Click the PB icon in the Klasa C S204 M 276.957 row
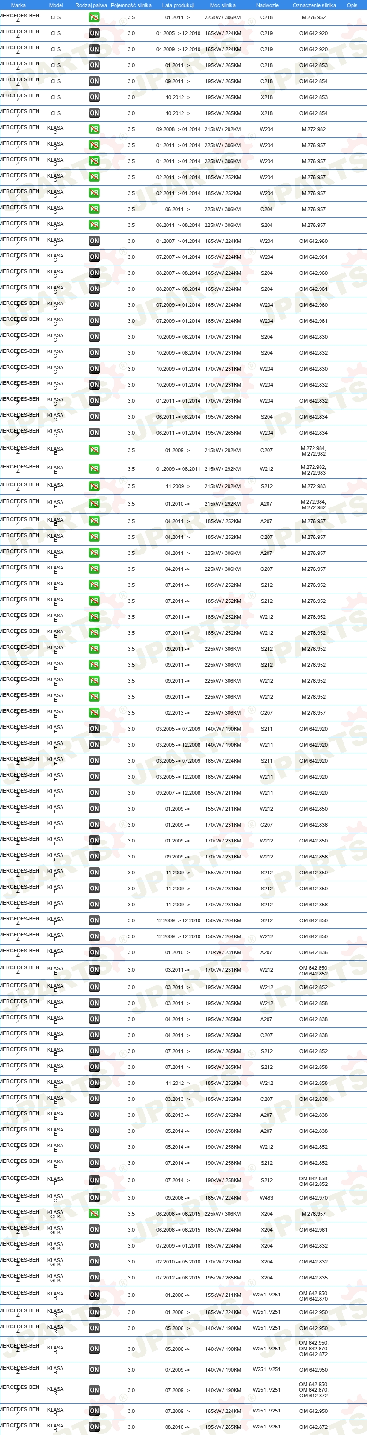The height and width of the screenshot is (1435, 367). tap(94, 225)
